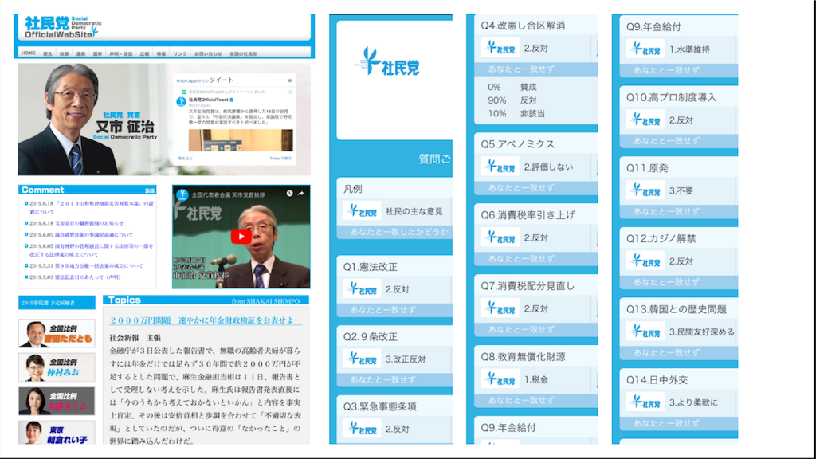Screen dimensions: 816x459
Task: Click the 社民党 icon beside 1.水準維持
Action: click(645, 49)
